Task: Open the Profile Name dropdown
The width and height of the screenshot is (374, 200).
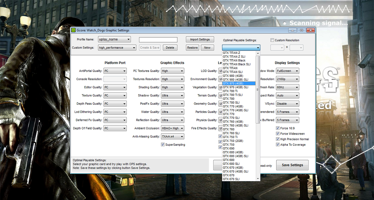Action: click(x=114, y=39)
